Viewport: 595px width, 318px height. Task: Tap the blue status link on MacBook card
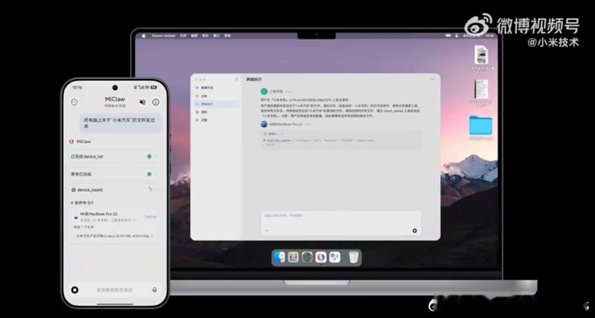point(150,217)
